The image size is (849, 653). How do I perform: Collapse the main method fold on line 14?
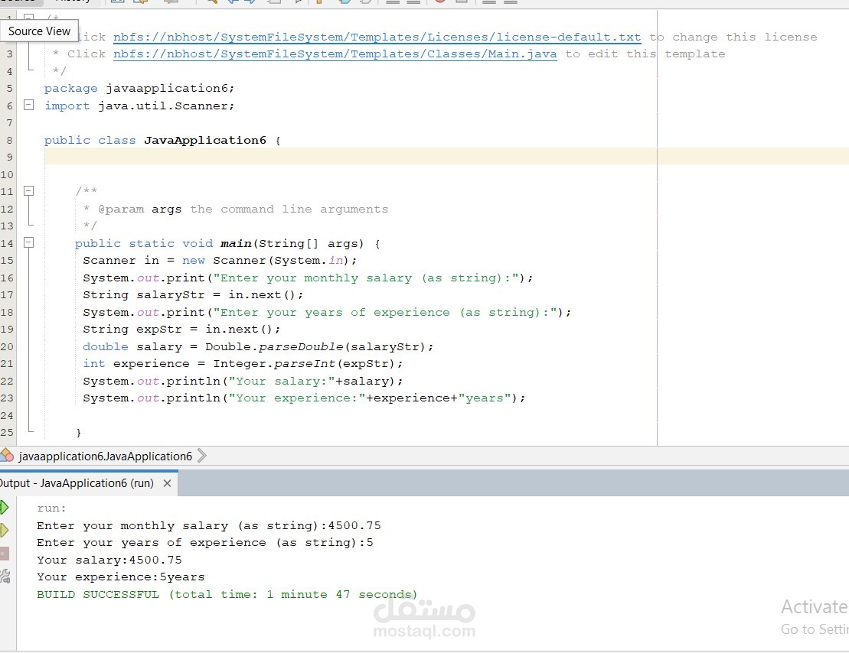28,242
